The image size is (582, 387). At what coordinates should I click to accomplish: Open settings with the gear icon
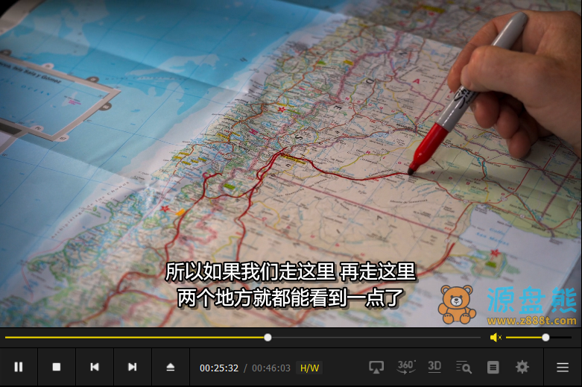(522, 367)
